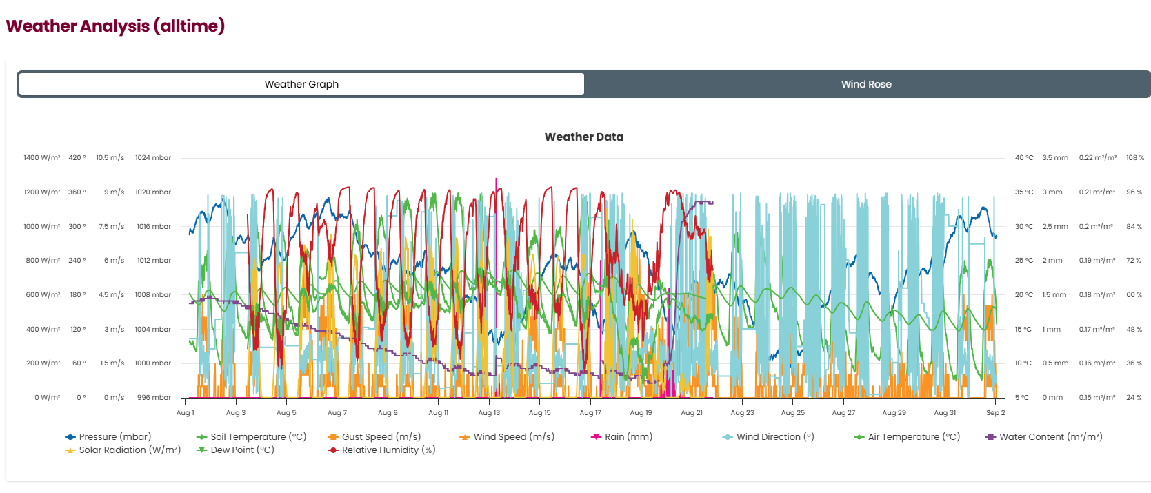Click the Wind Direction (°) legend icon

click(728, 437)
